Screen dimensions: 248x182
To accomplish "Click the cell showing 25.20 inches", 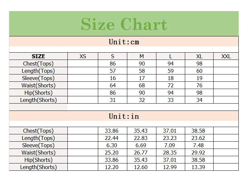I will [x=111, y=153].
